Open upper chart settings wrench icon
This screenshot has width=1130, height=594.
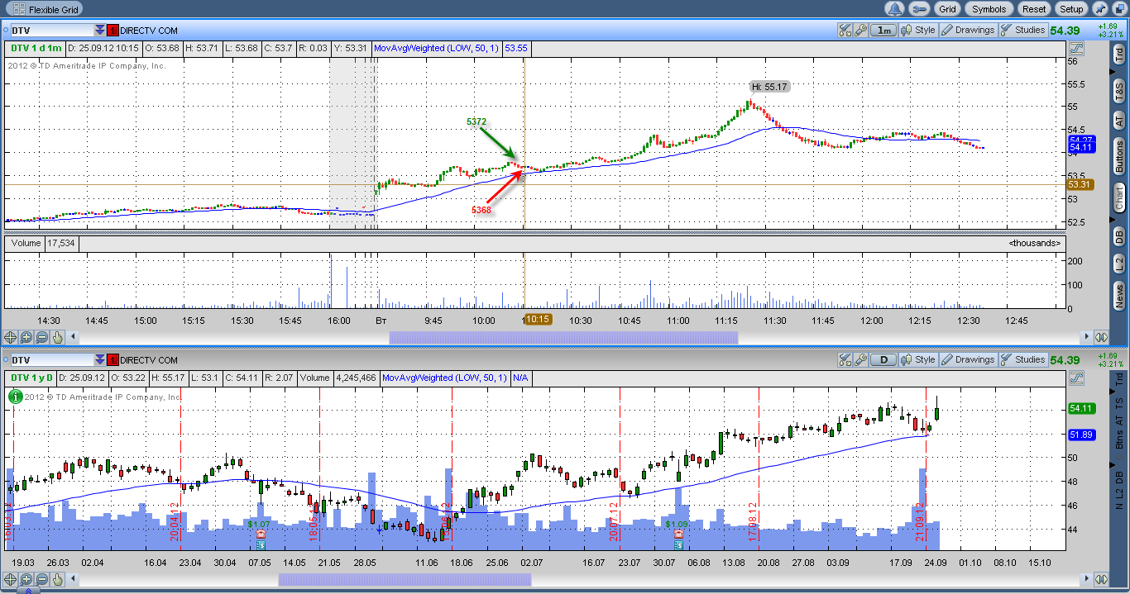(x=860, y=30)
